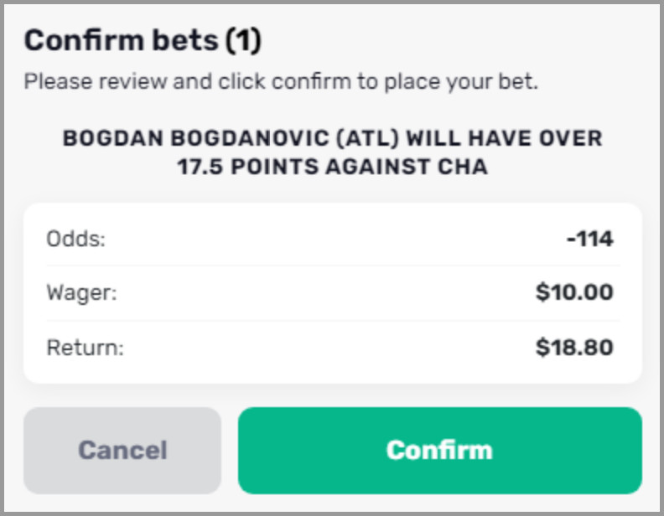Image resolution: width=664 pixels, height=516 pixels.
Task: Select the $10.00 wager amount
Action: [574, 293]
